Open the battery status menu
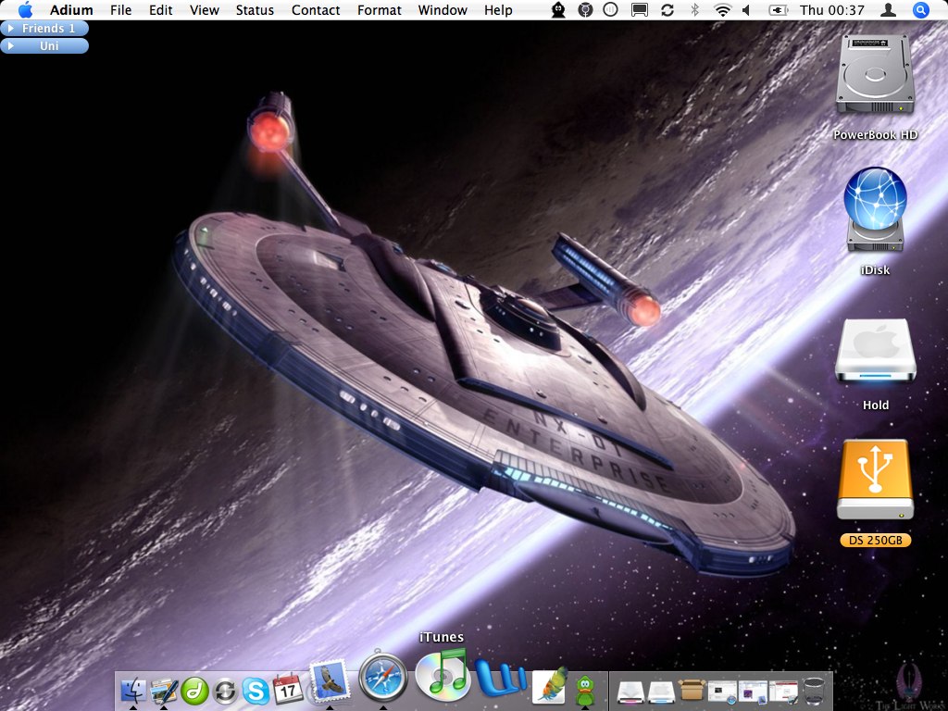 click(x=778, y=9)
